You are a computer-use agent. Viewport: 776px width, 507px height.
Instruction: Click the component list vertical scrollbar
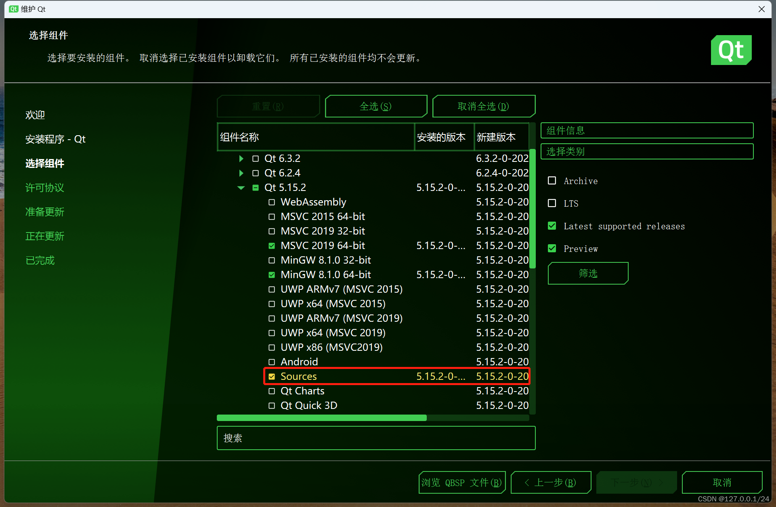[533, 209]
